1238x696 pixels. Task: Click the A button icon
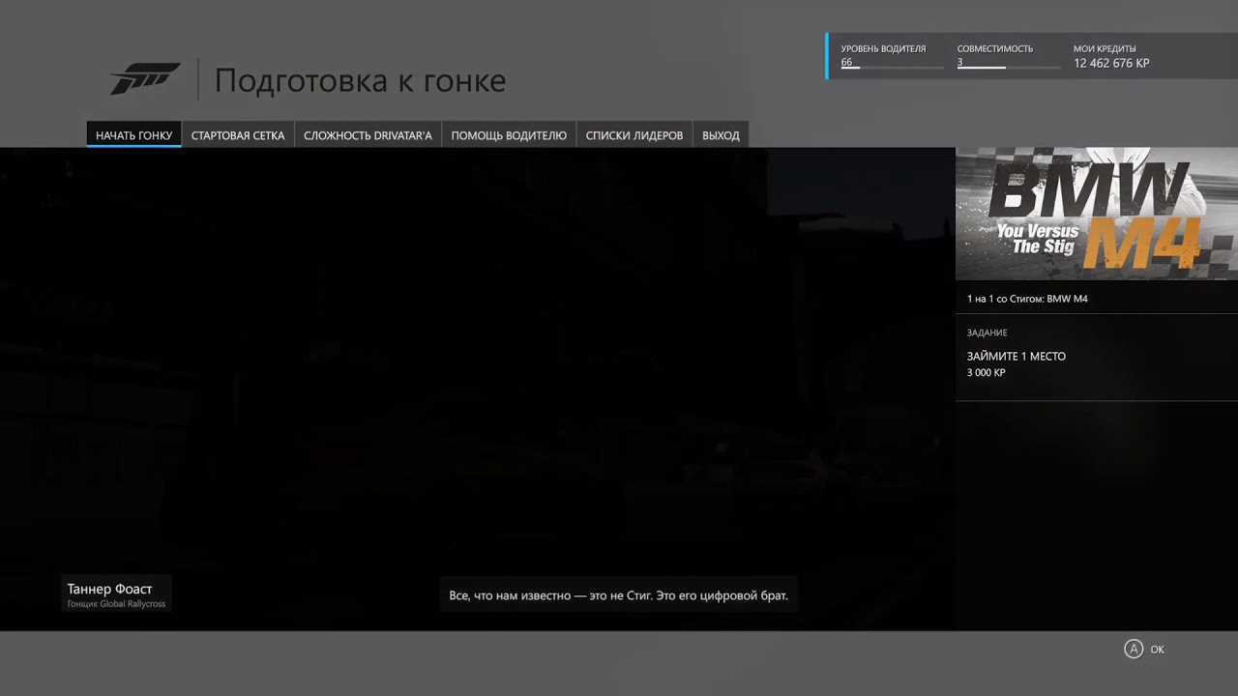[x=1134, y=650]
